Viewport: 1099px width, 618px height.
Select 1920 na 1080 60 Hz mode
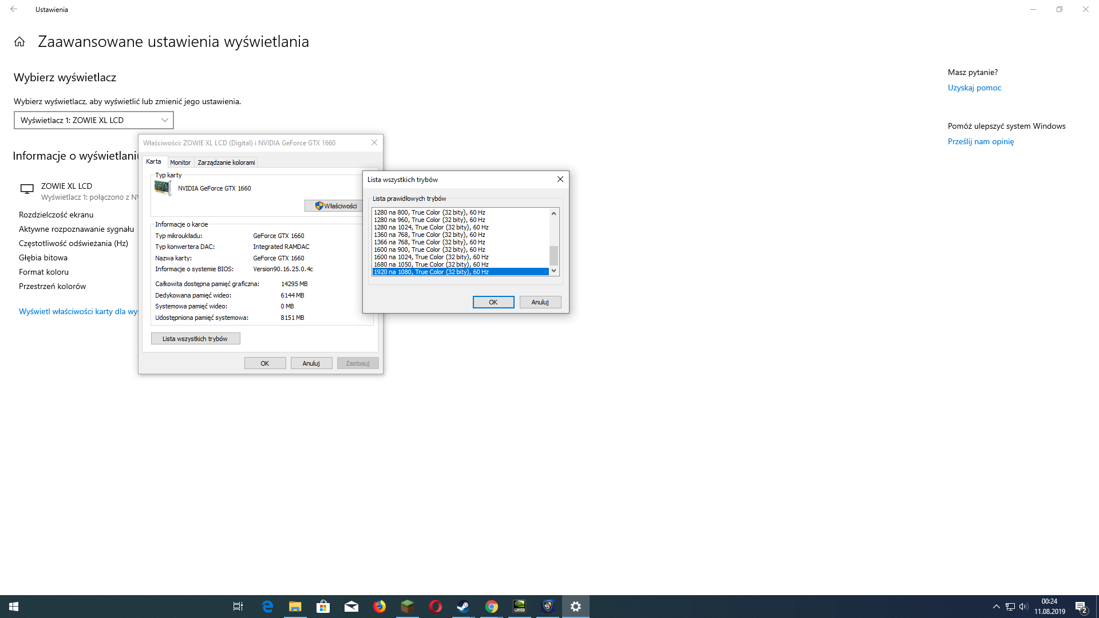[x=460, y=272]
